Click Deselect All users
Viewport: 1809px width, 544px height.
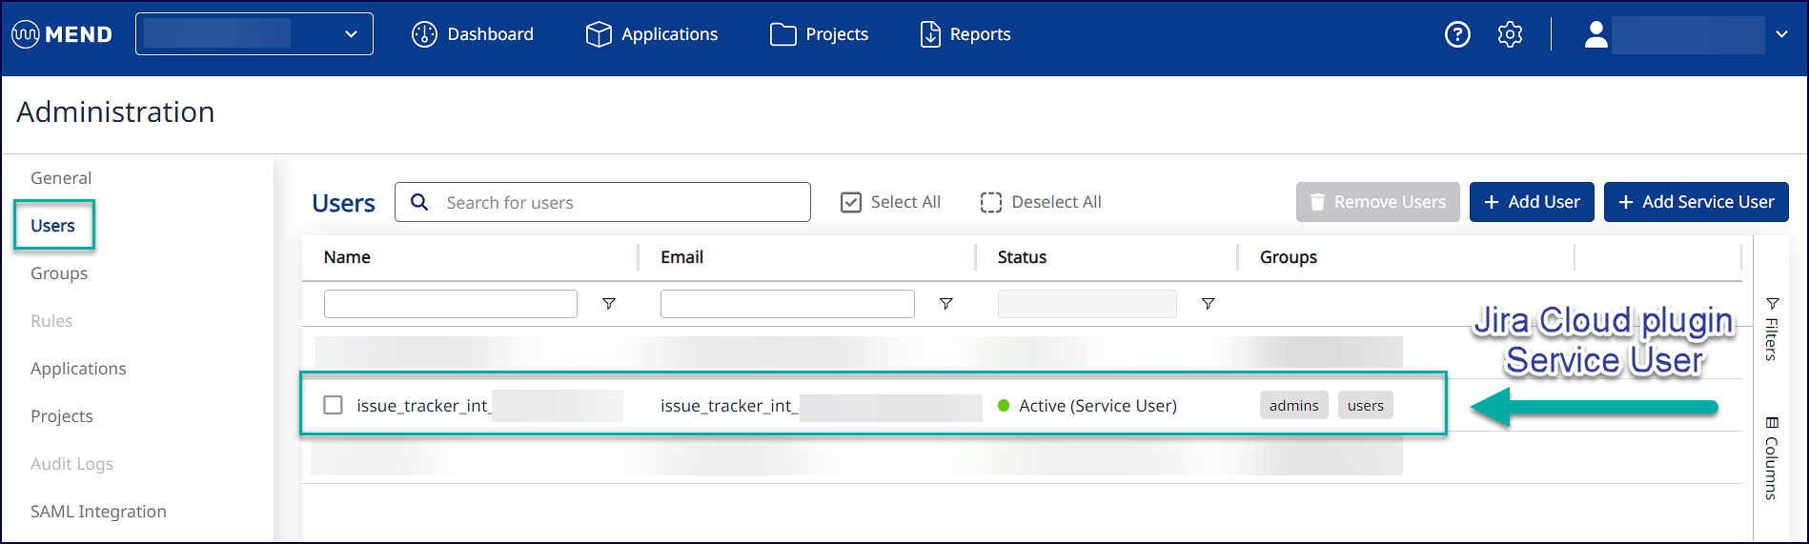(x=1040, y=202)
